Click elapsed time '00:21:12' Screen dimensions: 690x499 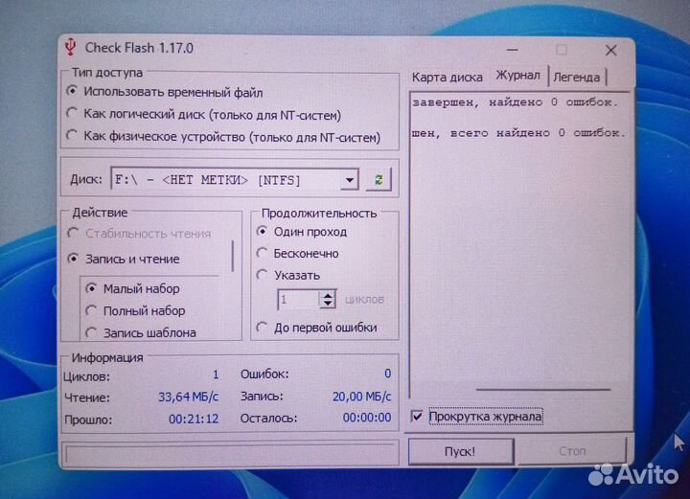tap(194, 419)
